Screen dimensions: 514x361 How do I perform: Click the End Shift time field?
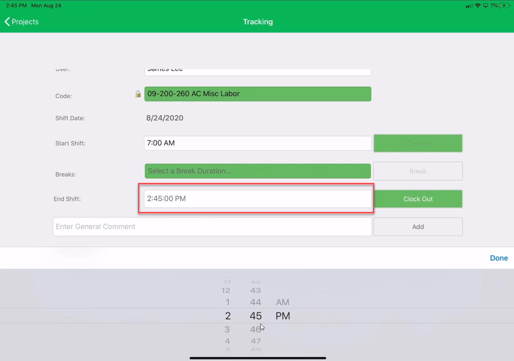[258, 199]
